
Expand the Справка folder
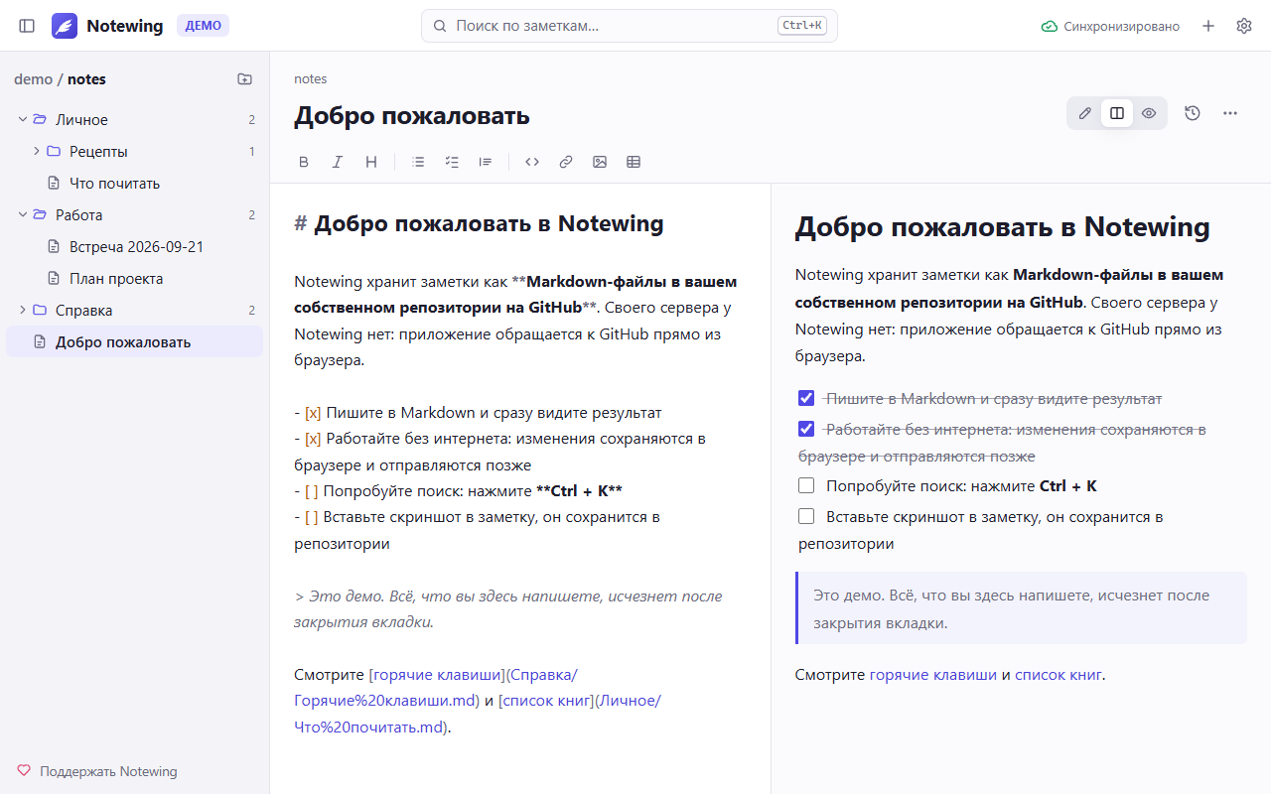coord(23,311)
